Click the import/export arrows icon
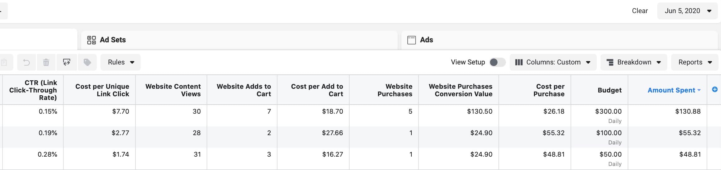Screen dimensions: 721x170 (66, 62)
